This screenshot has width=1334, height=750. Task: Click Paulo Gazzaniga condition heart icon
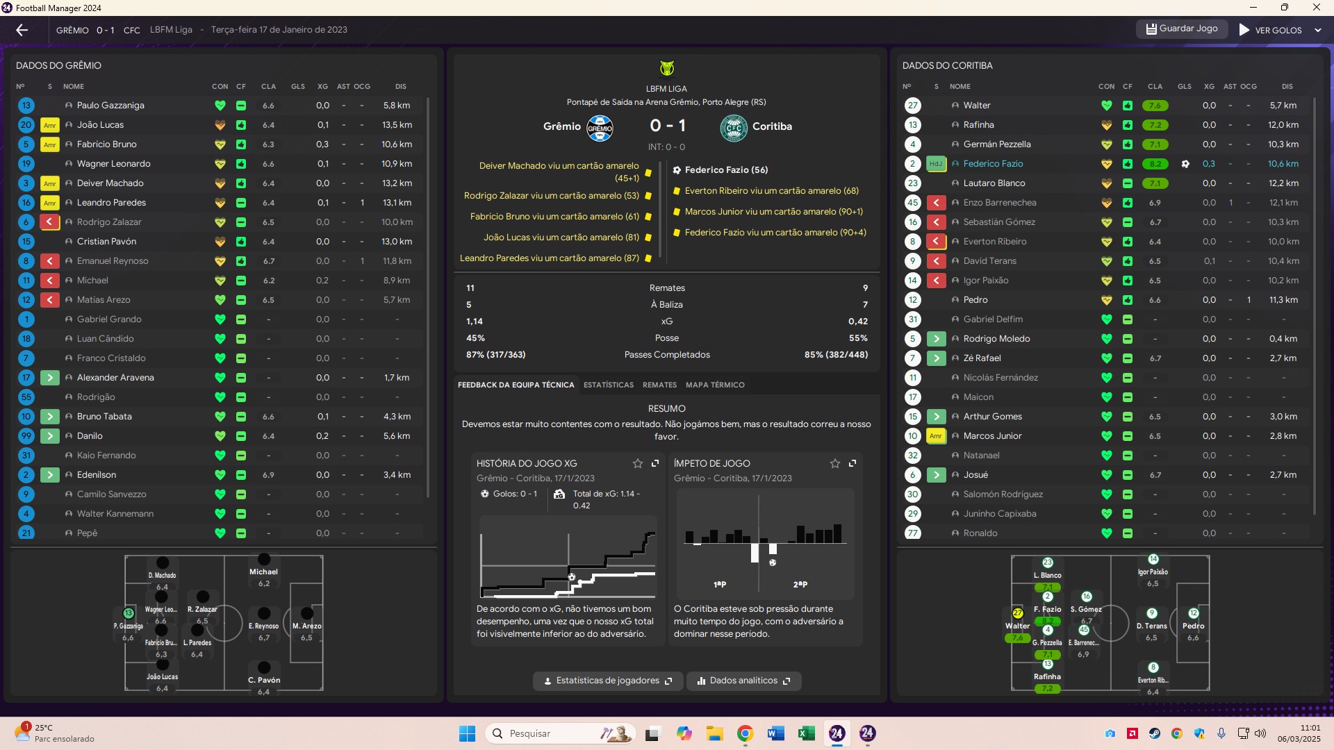coord(220,106)
